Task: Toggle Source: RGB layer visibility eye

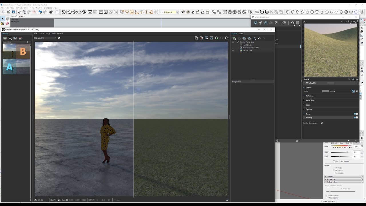Action: (x=233, y=50)
